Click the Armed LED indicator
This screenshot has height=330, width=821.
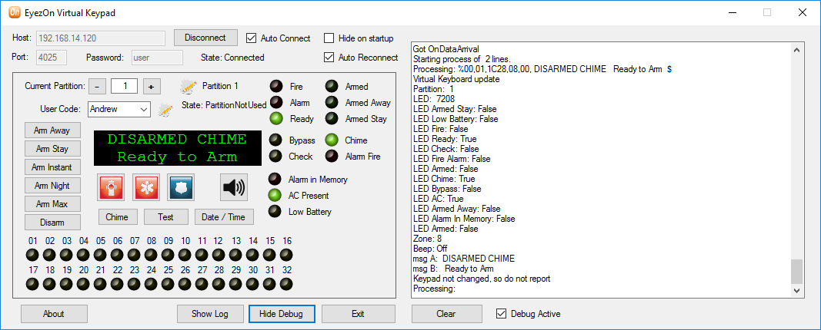tap(332, 87)
